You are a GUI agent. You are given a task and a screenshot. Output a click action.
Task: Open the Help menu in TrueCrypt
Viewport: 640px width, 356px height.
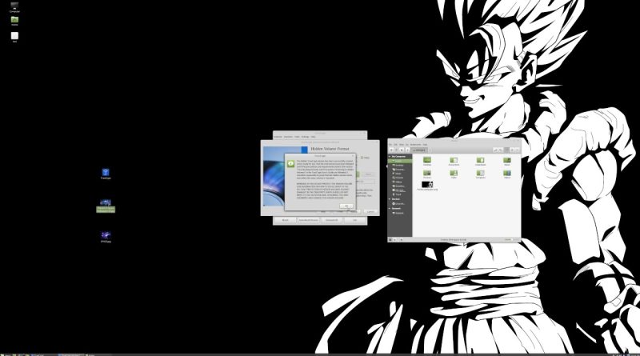(313, 137)
